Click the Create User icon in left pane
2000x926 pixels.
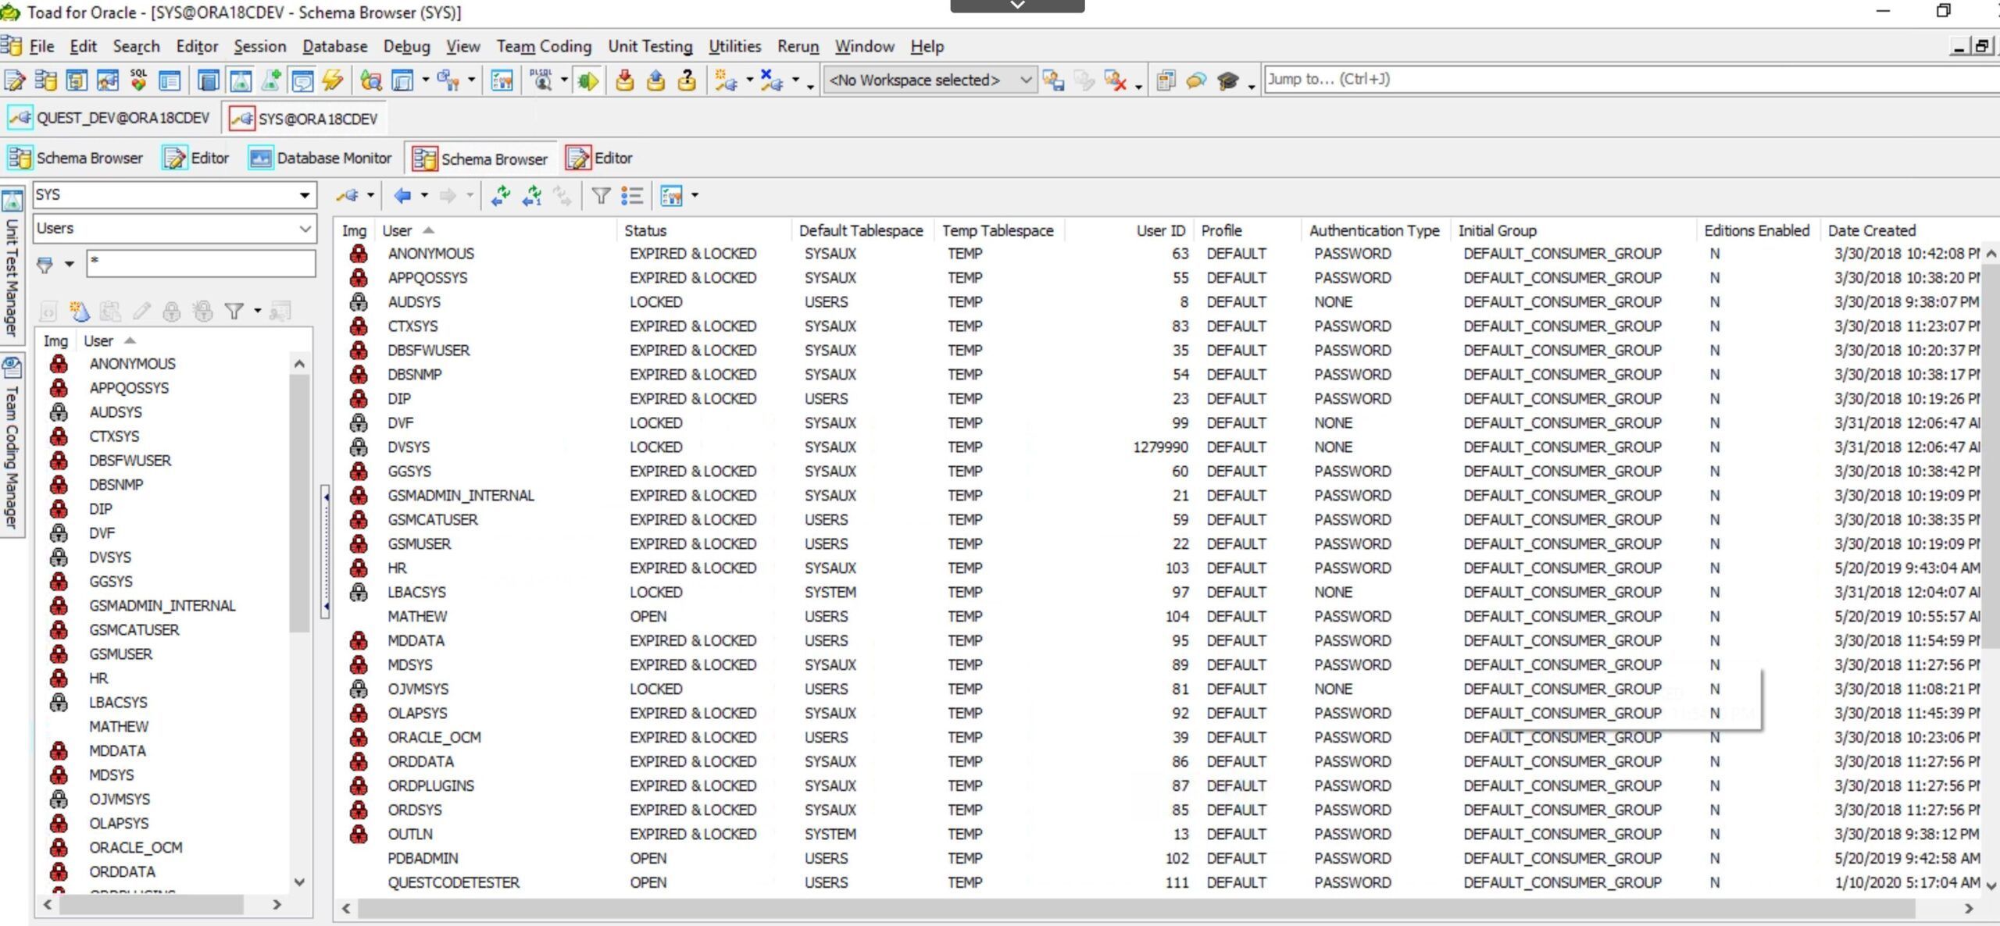[80, 312]
